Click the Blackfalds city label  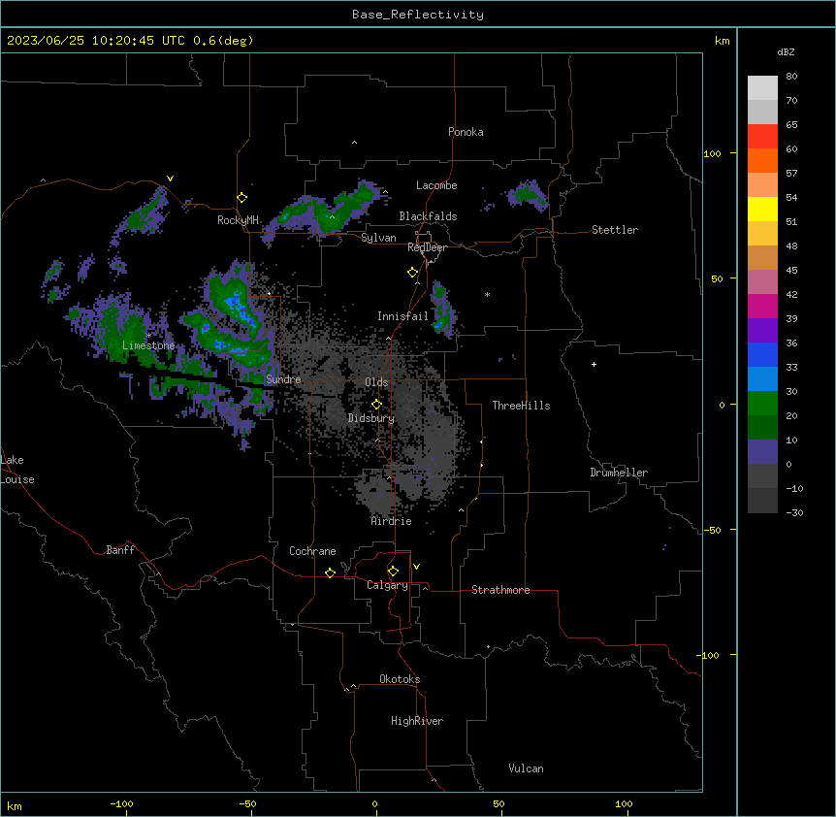428,216
